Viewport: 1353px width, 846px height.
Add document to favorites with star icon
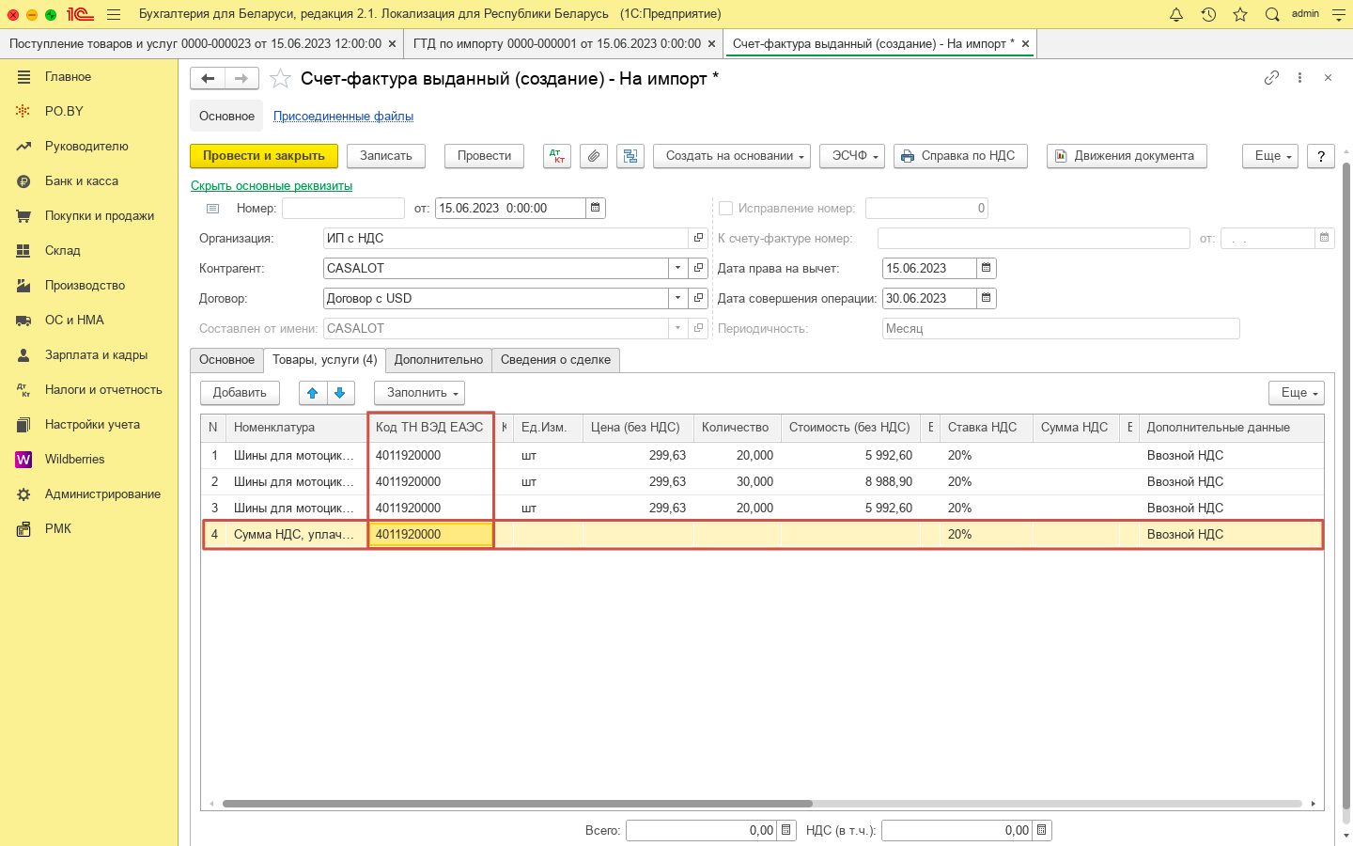point(280,79)
